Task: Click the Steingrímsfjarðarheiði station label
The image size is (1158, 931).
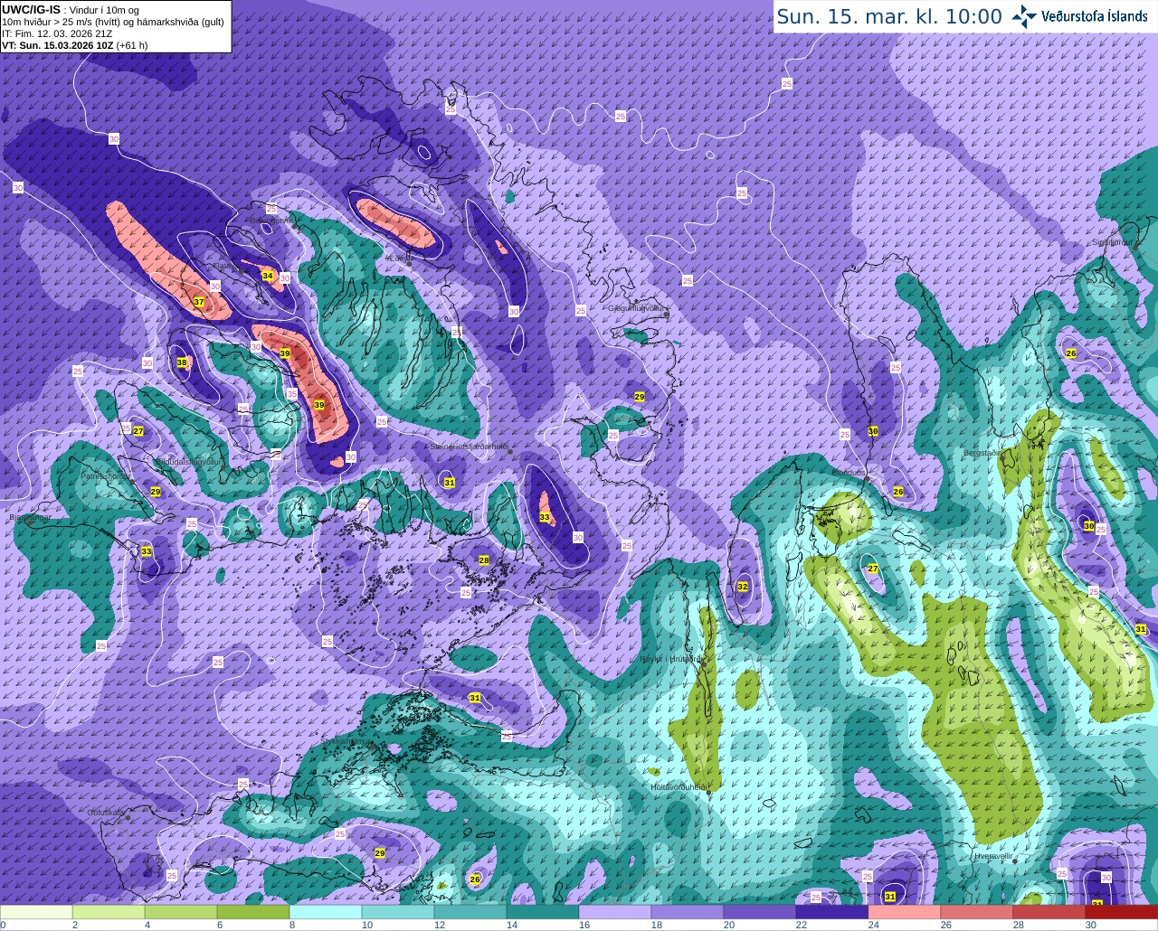Action: point(469,447)
